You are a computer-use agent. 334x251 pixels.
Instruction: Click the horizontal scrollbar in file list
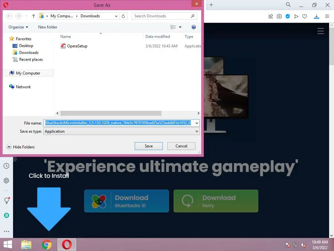tap(111, 113)
